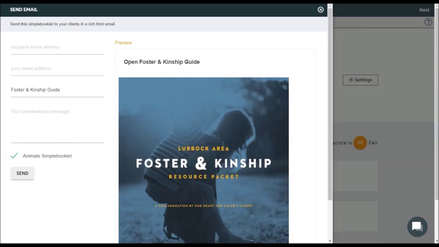
Task: Click the Foster & Kinship cover preview image
Action: click(204, 161)
